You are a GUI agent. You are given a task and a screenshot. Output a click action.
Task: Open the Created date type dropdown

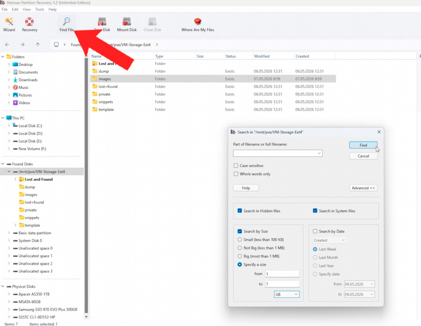pyautogui.click(x=329, y=240)
